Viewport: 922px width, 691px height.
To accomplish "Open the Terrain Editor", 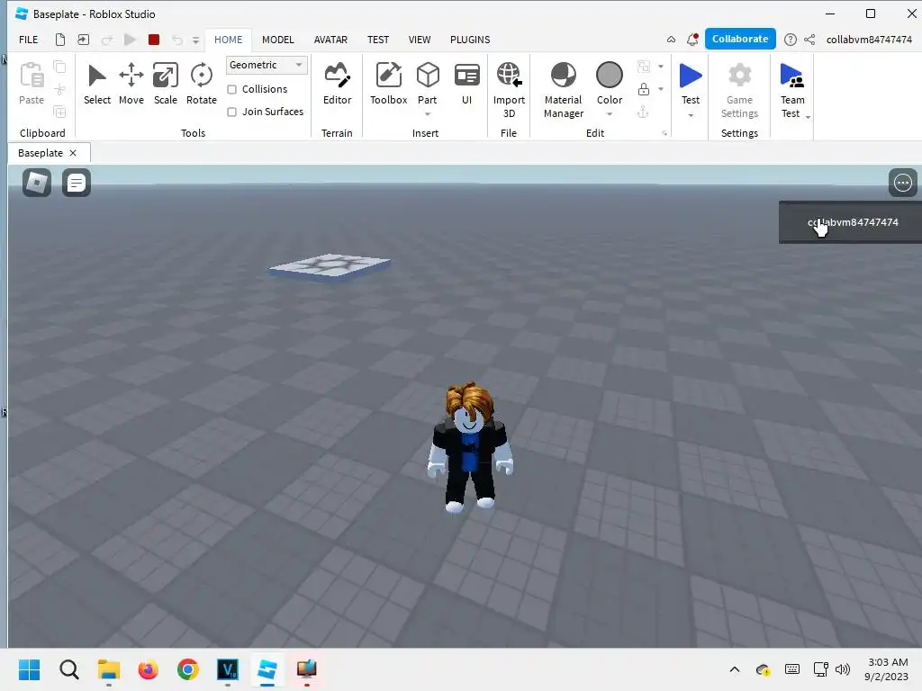I will (337, 85).
